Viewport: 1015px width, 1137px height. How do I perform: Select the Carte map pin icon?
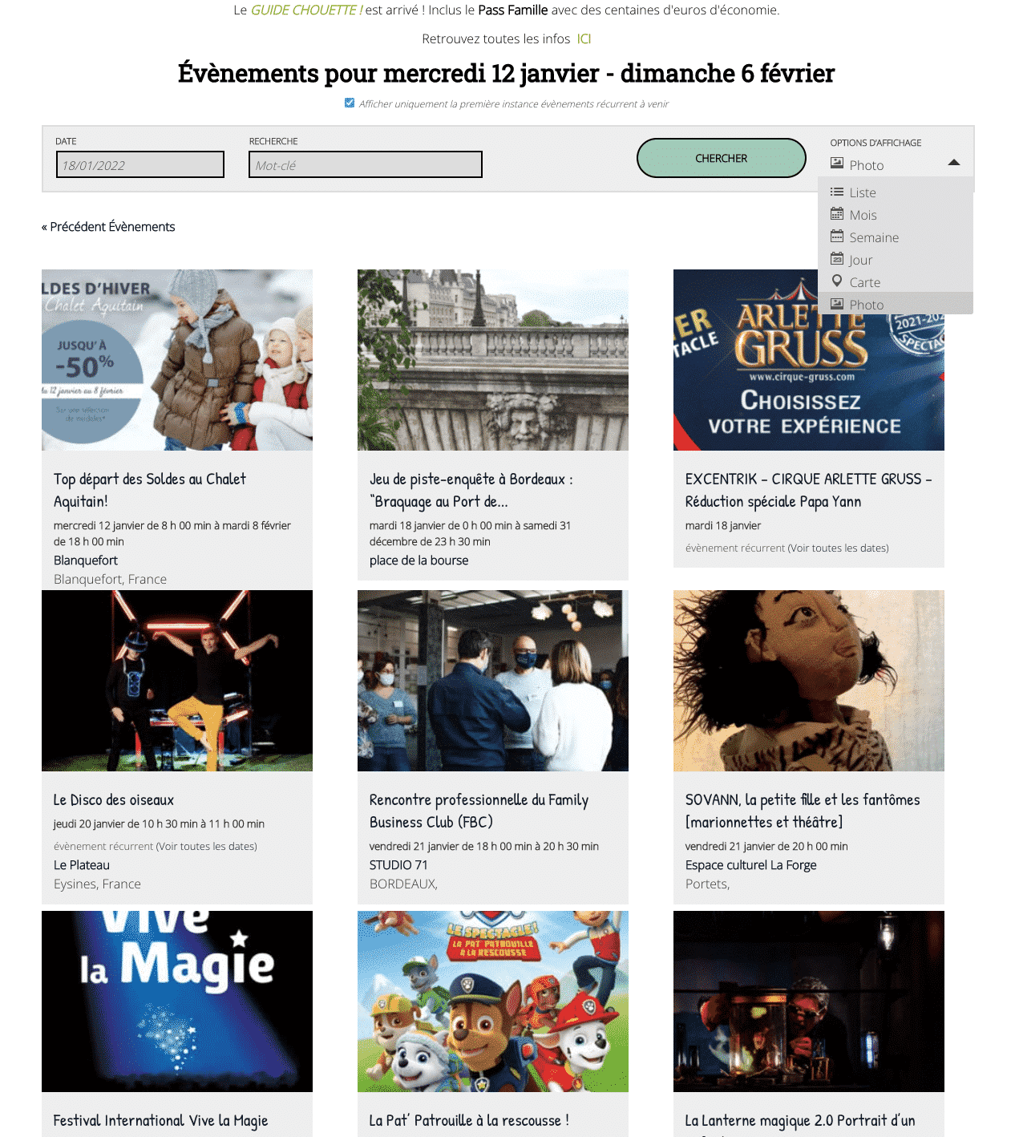(x=837, y=281)
